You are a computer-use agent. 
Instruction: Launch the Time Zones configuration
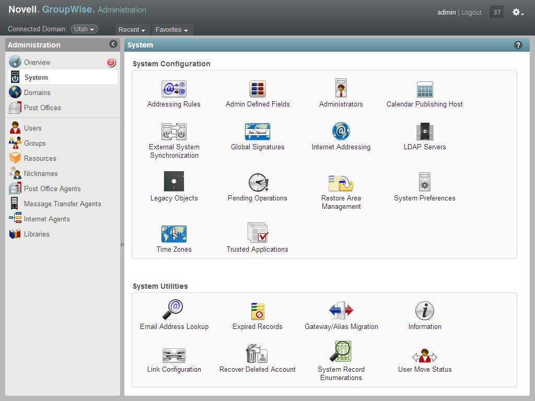coord(173,233)
